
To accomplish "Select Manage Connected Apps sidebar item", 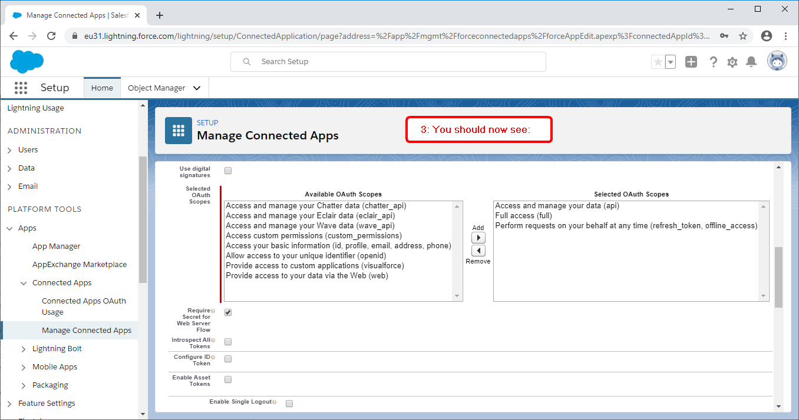I will [x=87, y=331].
